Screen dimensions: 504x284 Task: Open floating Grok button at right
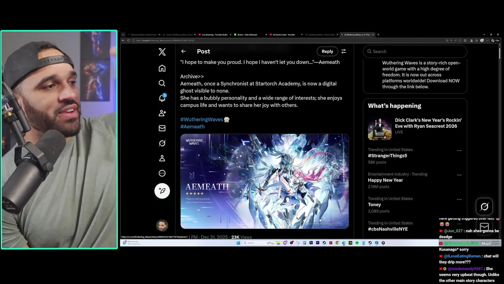click(484, 206)
